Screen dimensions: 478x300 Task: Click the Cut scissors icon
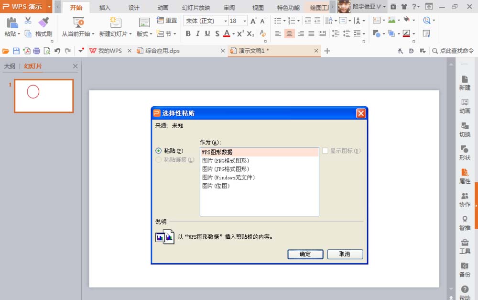[28, 21]
